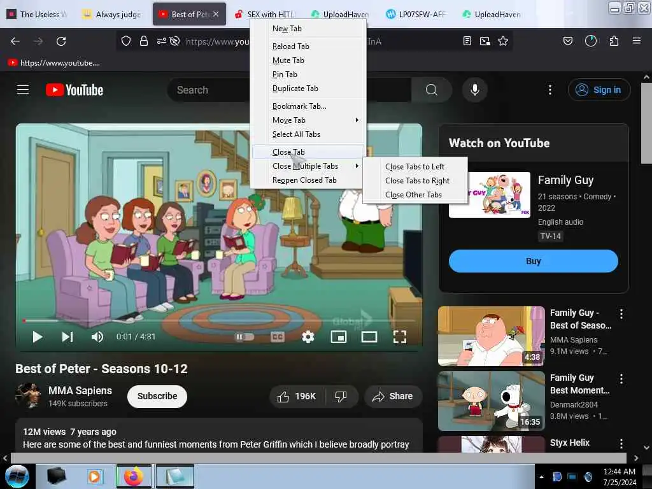Mute the video volume speaker icon
The height and width of the screenshot is (489, 652).
coord(97,337)
